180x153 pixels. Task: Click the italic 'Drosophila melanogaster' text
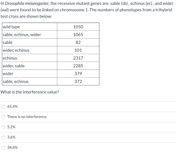click(27, 4)
